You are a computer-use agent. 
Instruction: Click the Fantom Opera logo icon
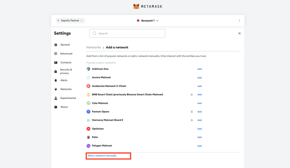pos(88,112)
